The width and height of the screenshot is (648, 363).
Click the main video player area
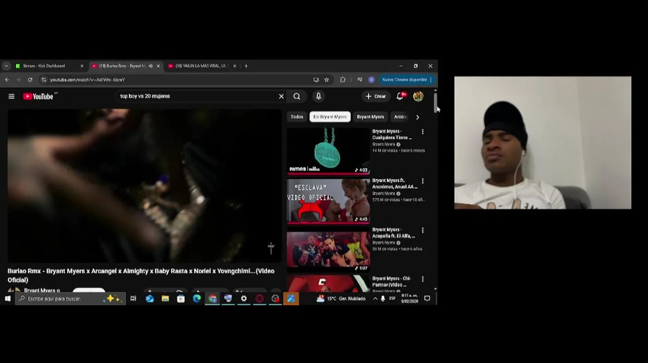tap(144, 186)
